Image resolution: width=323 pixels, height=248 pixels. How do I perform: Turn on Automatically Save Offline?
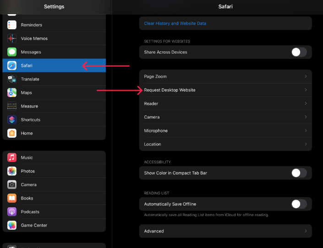[x=299, y=204]
